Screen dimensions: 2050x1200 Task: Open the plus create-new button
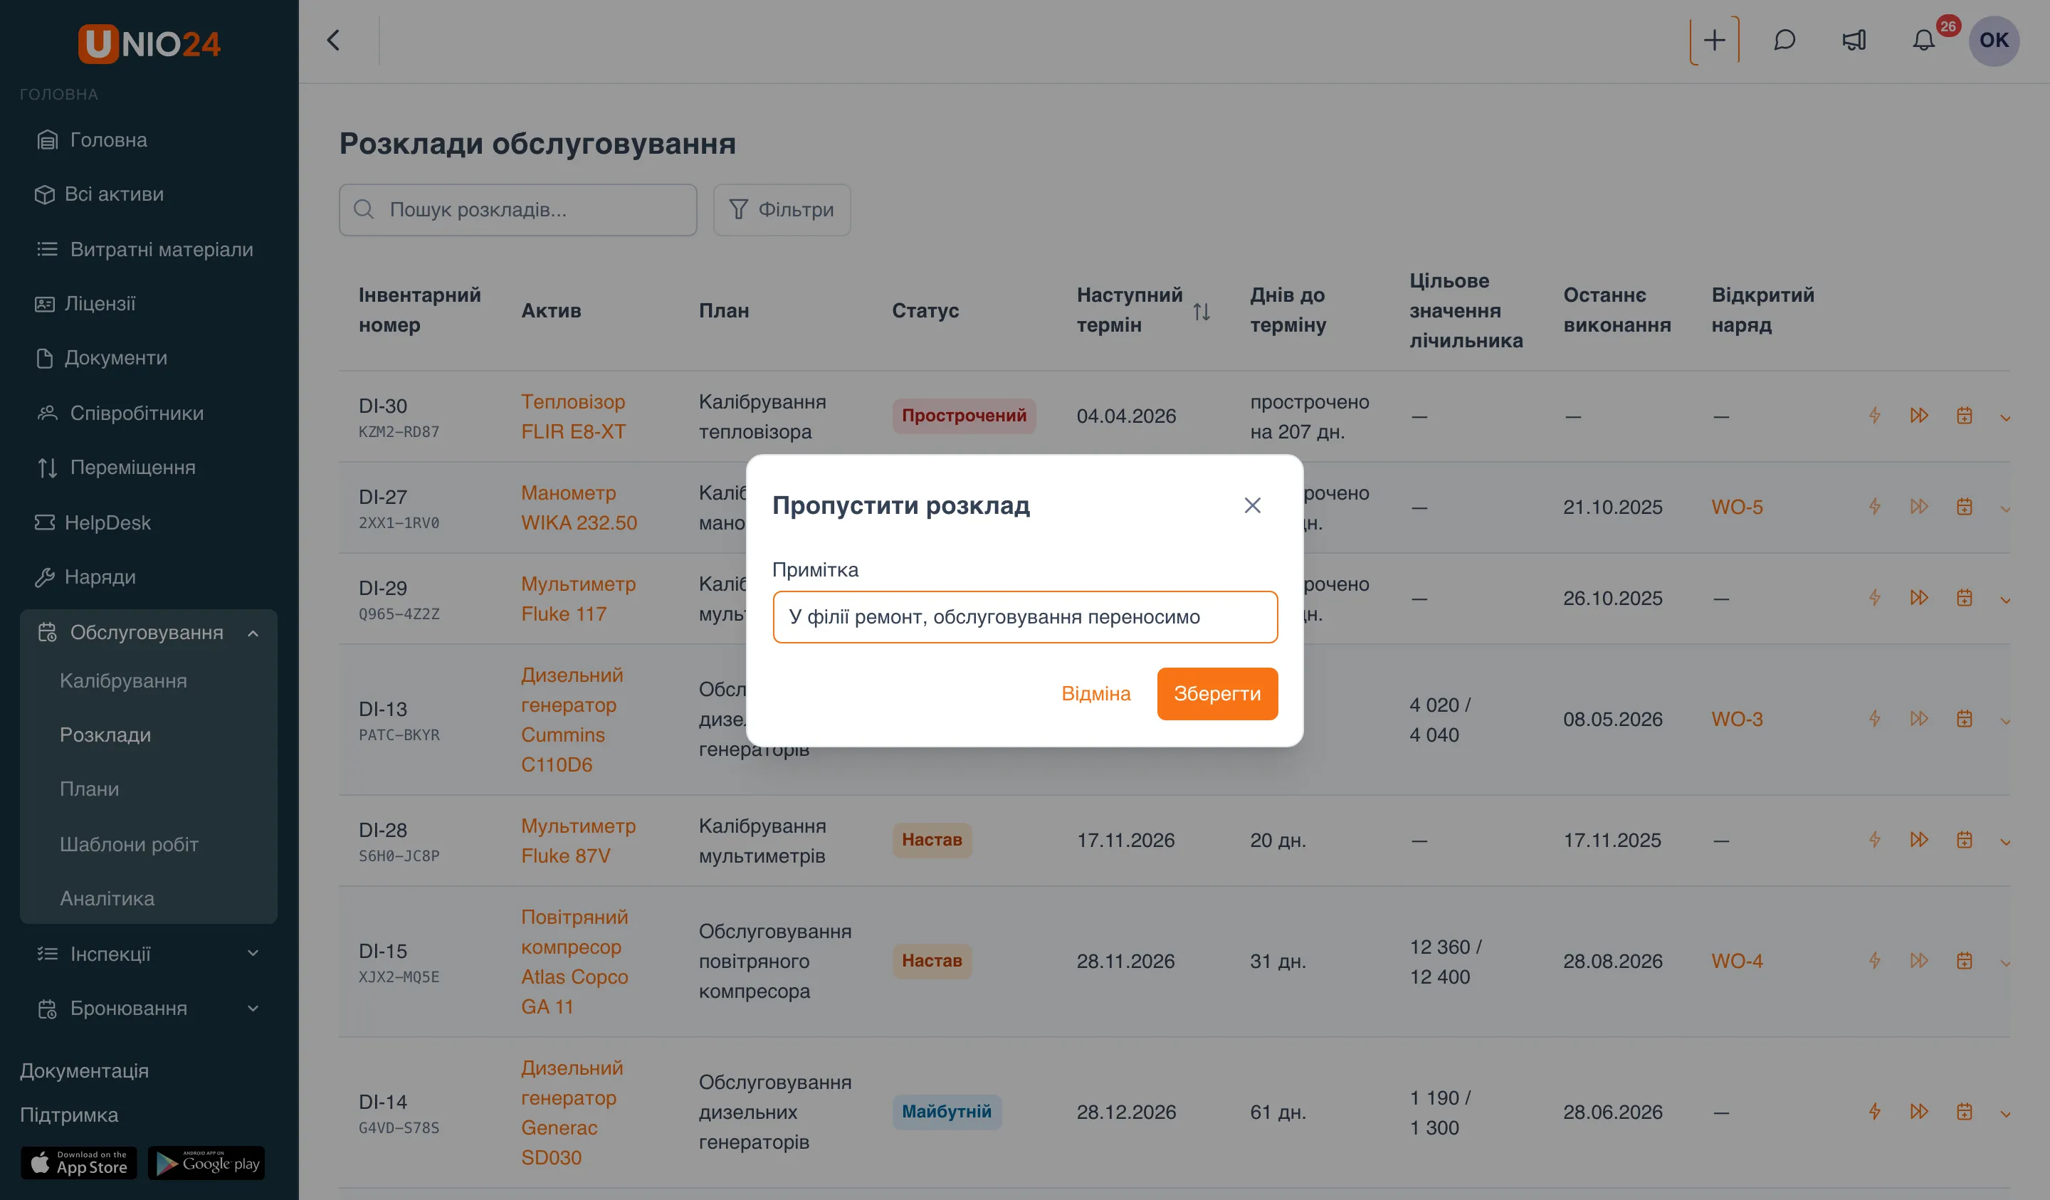point(1714,40)
